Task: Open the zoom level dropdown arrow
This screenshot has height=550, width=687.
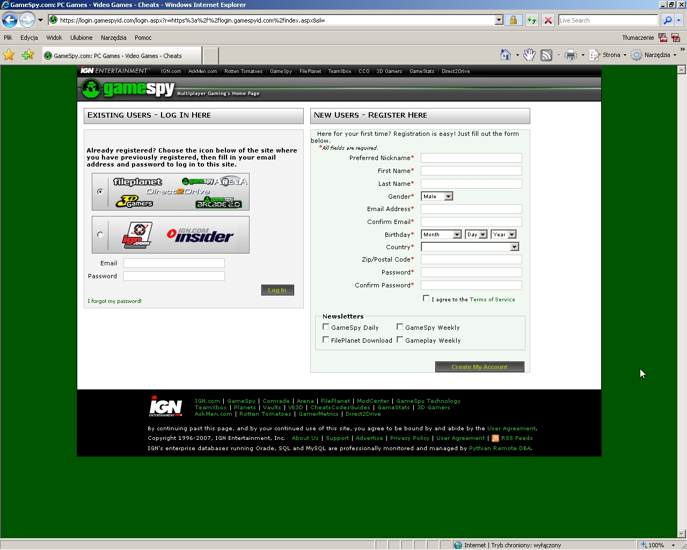Action: pos(673,545)
